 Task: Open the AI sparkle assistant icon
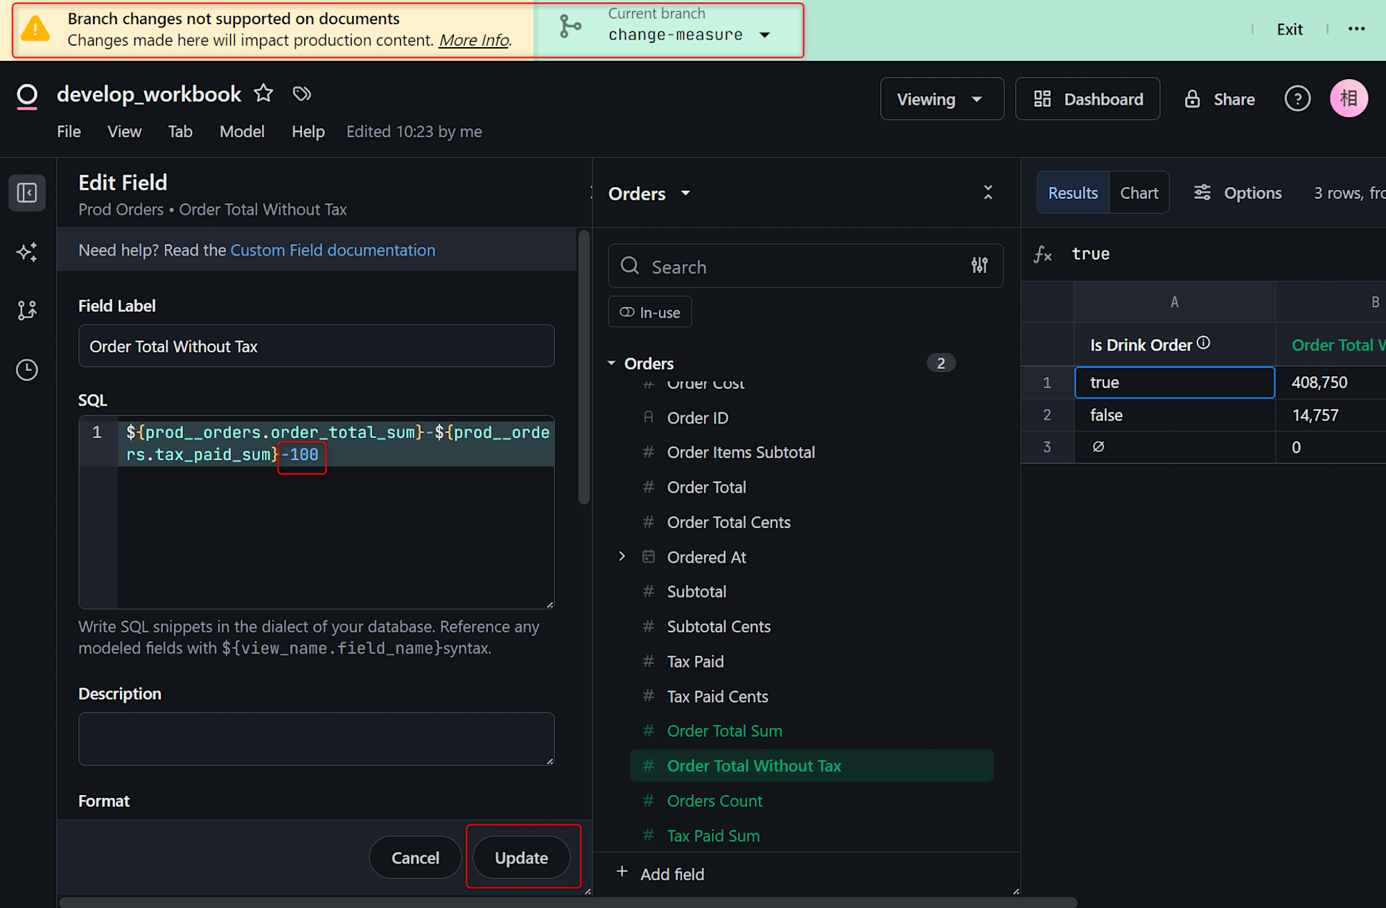pyautogui.click(x=27, y=252)
